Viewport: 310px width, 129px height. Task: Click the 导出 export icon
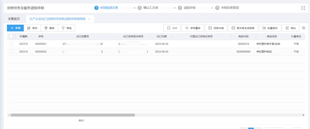(x=287, y=28)
